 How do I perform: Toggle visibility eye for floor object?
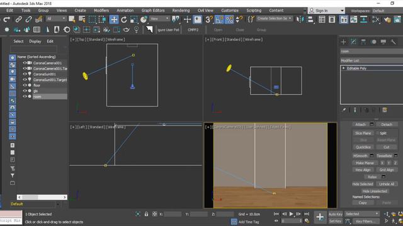(25, 85)
